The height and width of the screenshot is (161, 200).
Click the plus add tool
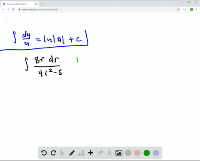(91, 153)
